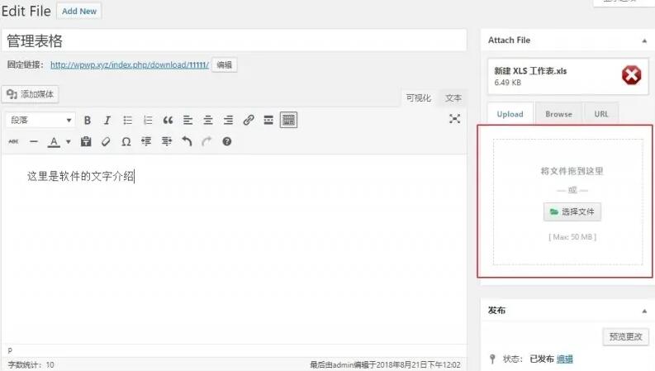This screenshot has width=655, height=371.
Task: Click the attached file name 新建 XLS 工作表.xls
Action: pos(530,71)
